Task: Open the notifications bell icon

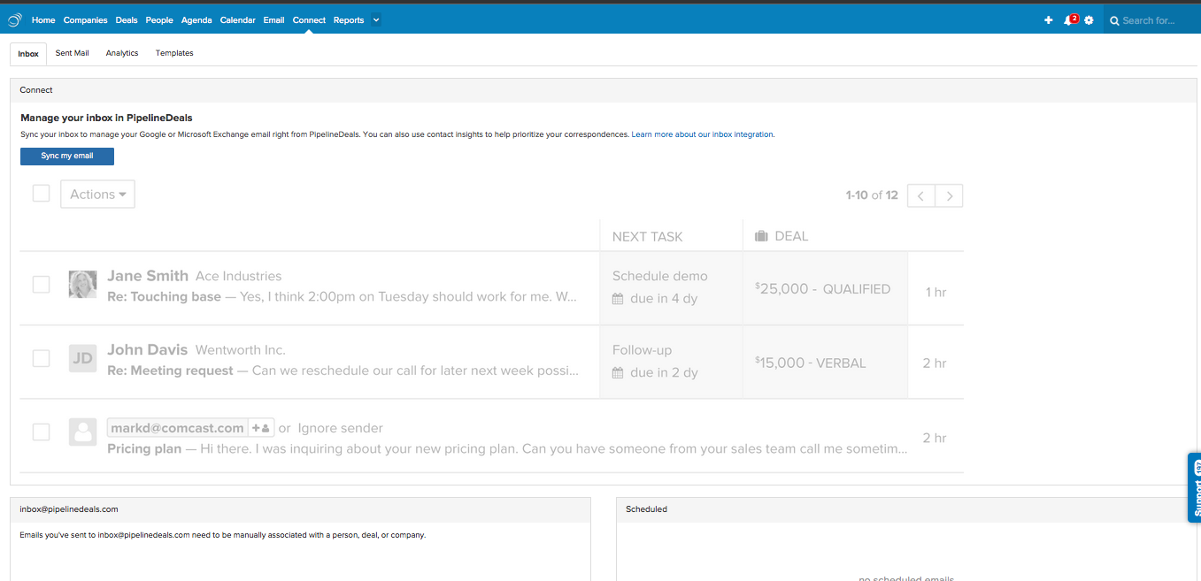Action: (x=1068, y=20)
